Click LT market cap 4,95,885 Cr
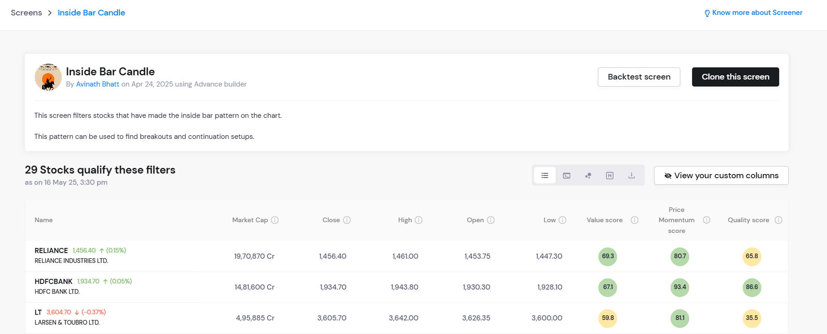This screenshot has width=827, height=334. (255, 318)
